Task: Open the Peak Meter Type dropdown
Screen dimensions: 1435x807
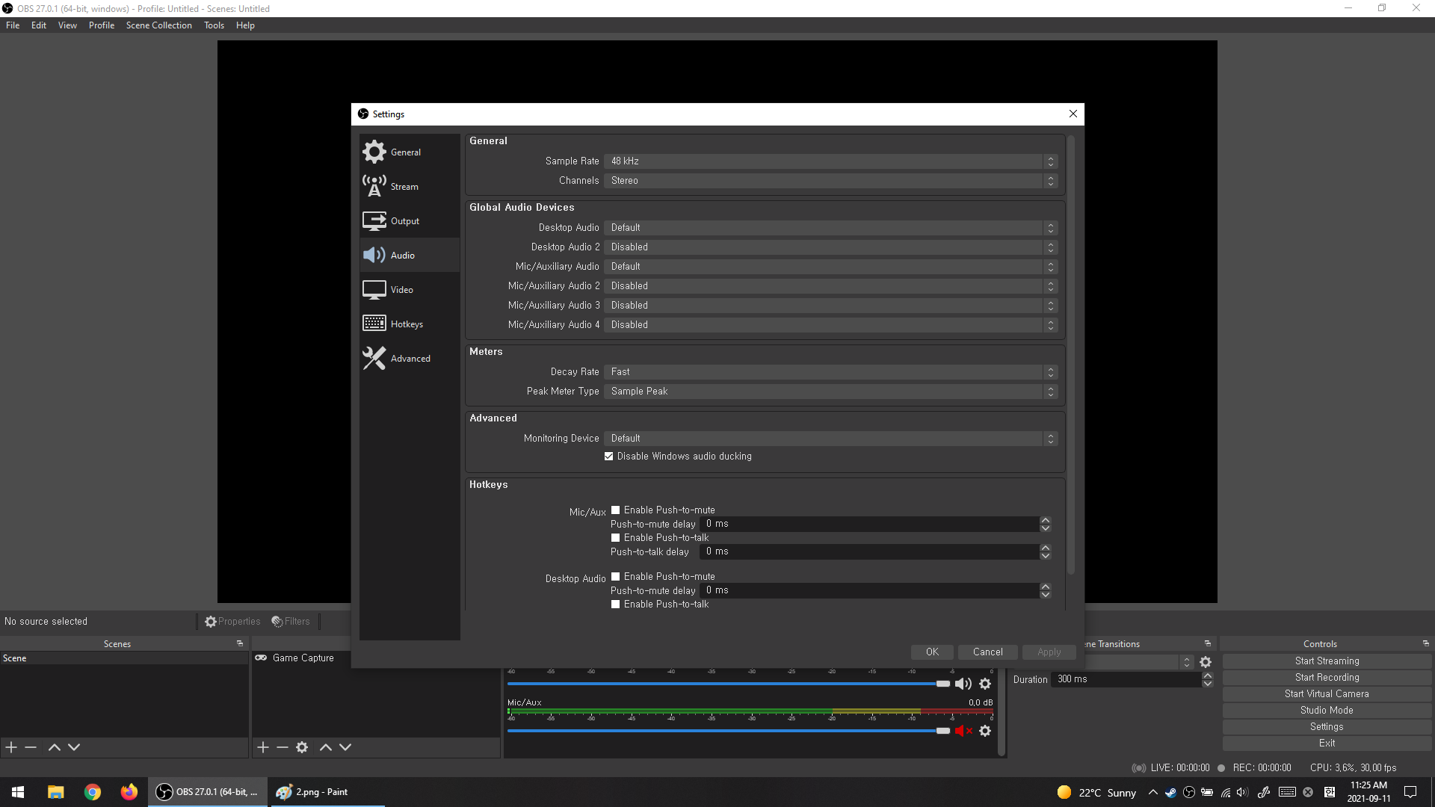Action: coord(830,392)
